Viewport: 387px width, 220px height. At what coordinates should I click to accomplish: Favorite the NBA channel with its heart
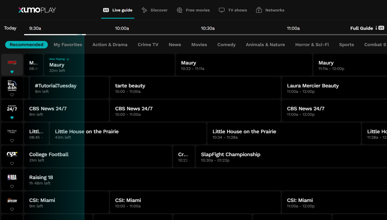point(12,187)
